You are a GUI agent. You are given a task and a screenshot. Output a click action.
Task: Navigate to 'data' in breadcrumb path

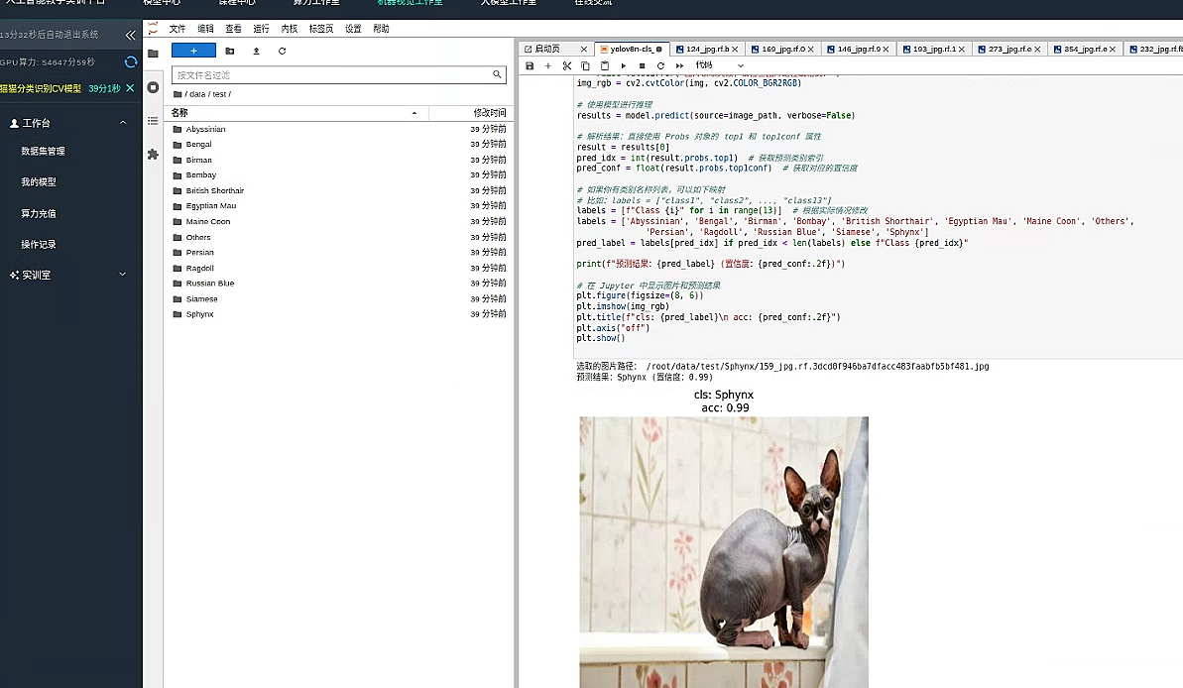(x=197, y=94)
